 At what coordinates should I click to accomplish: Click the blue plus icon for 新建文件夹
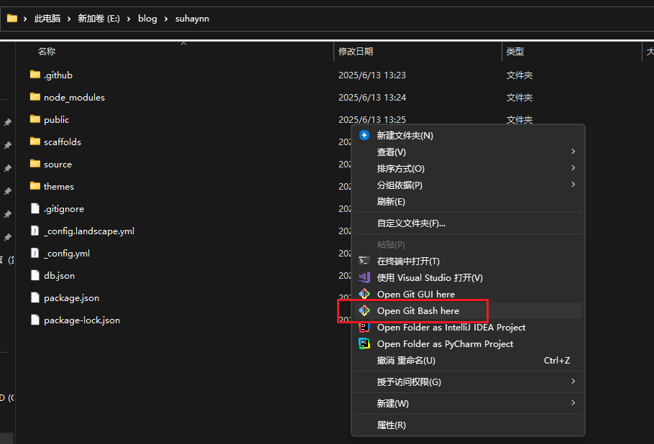coord(364,135)
